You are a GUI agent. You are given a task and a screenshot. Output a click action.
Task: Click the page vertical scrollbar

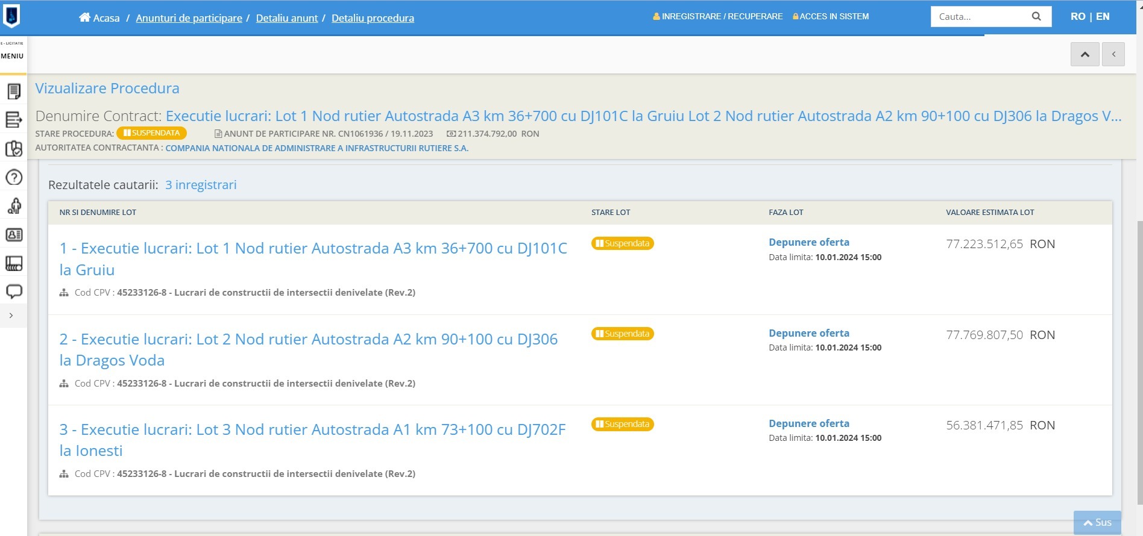1139,361
